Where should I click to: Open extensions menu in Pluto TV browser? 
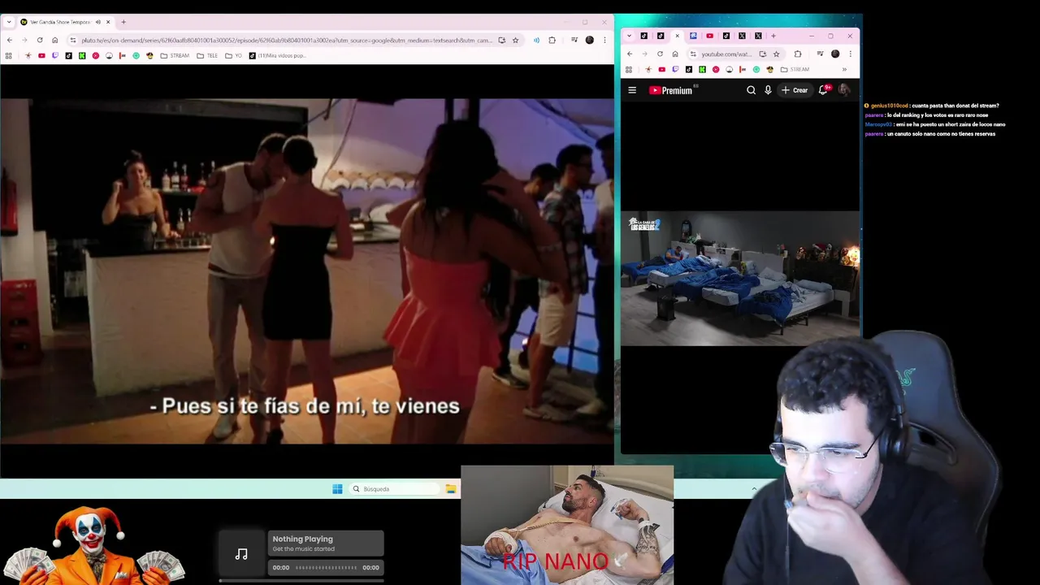(552, 40)
